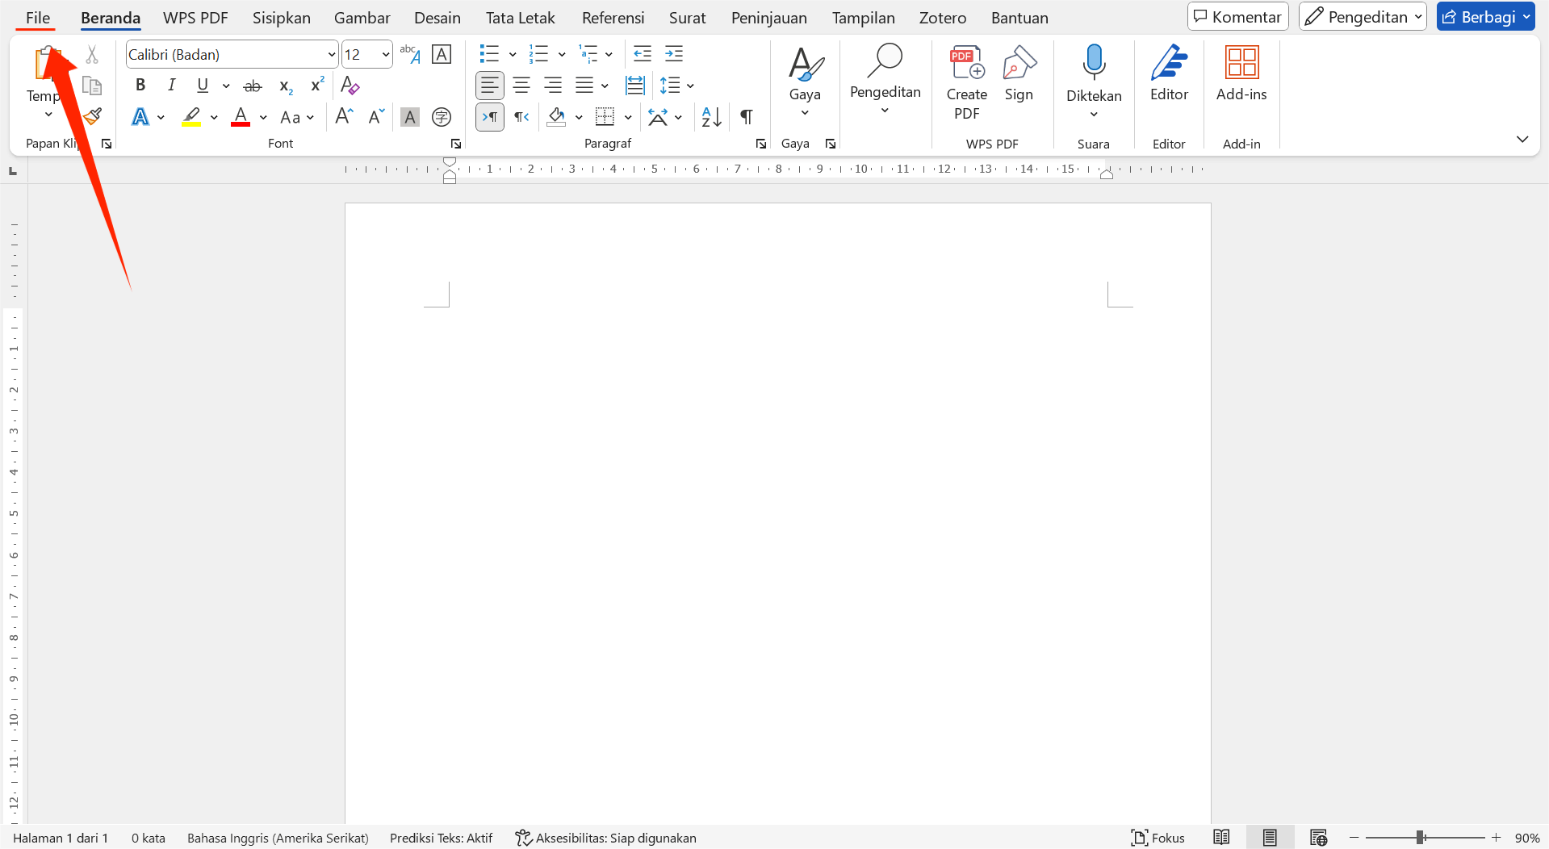Viewport: 1549px width, 849px height.
Task: Toggle subscript formatting
Action: click(284, 85)
